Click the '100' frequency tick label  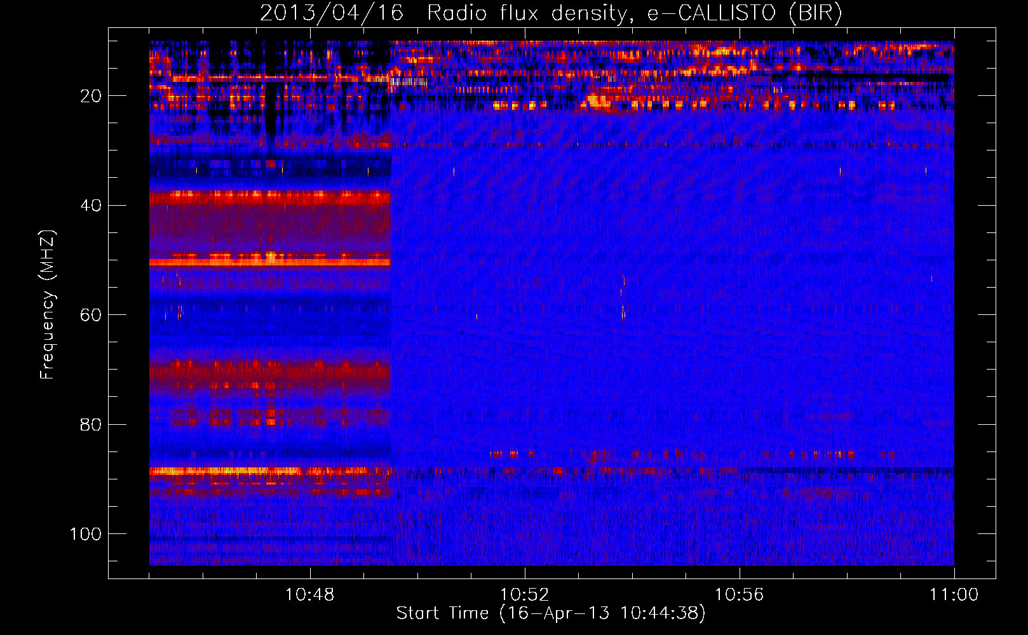pyautogui.click(x=86, y=534)
